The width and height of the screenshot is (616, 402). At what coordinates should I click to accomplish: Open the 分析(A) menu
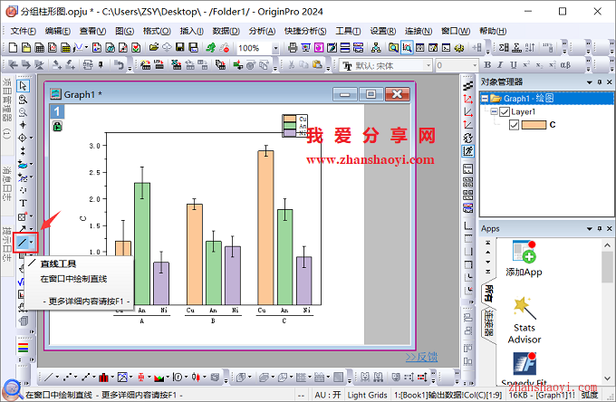262,31
